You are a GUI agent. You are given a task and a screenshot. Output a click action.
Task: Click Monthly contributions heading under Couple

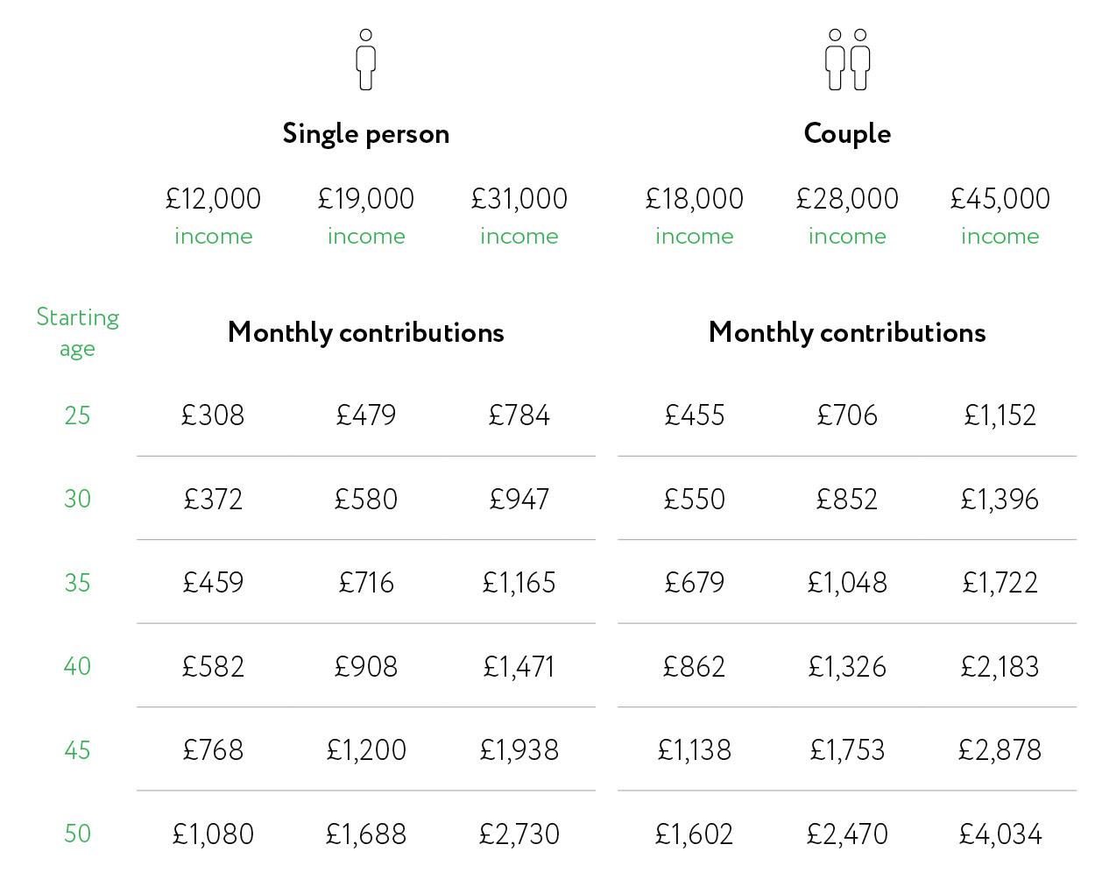coord(847,333)
